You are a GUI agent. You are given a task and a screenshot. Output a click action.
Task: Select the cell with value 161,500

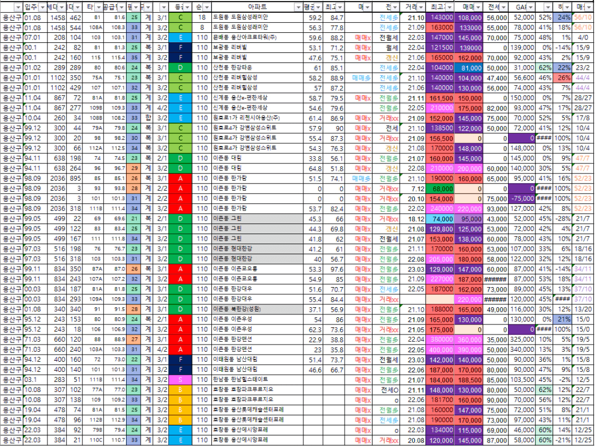(x=440, y=98)
